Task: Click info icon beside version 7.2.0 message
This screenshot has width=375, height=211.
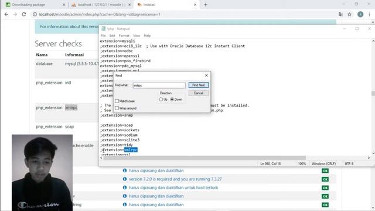Action: [125, 179]
